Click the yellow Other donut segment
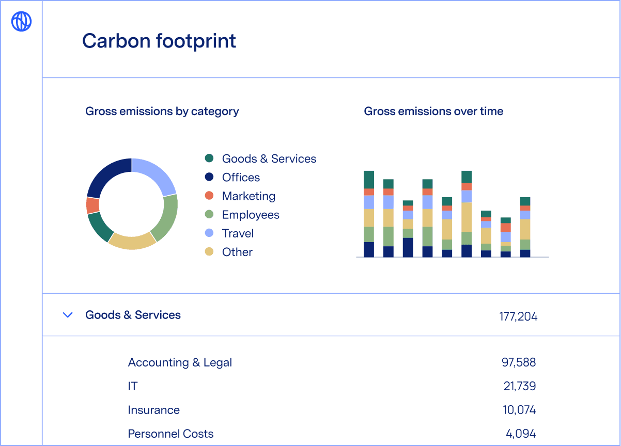Image resolution: width=621 pixels, height=446 pixels. 132,242
